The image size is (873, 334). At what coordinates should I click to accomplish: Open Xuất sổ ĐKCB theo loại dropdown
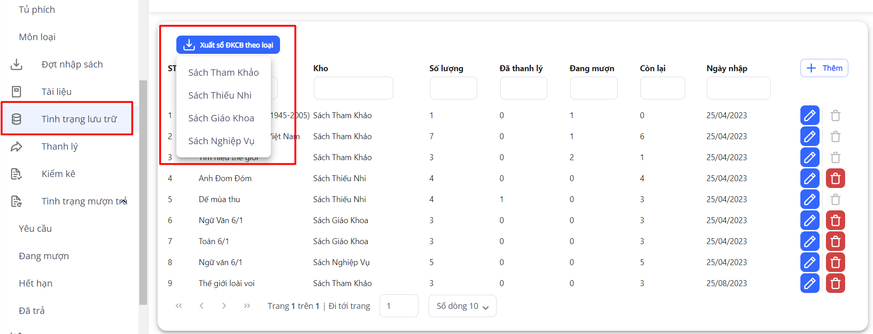tap(228, 45)
